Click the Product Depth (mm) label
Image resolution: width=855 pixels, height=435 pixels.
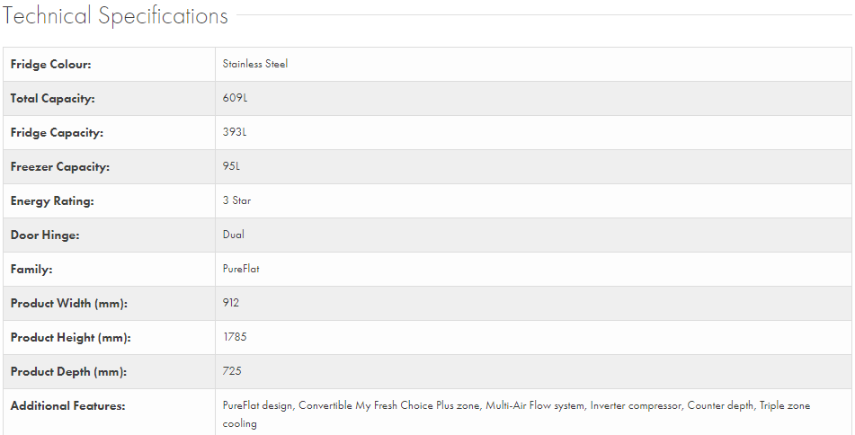pyautogui.click(x=68, y=372)
